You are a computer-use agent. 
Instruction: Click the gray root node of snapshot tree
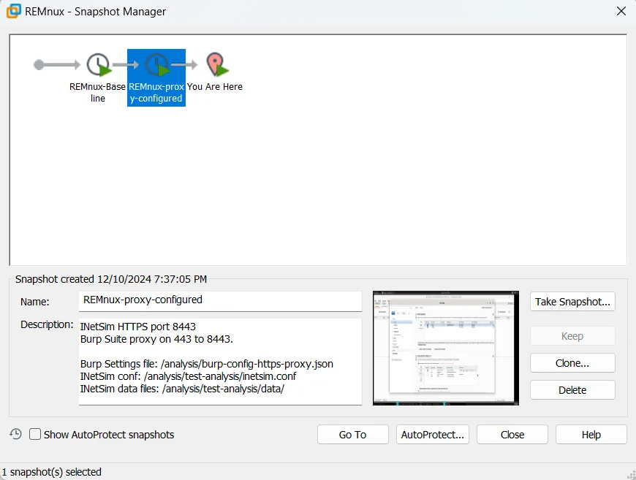(x=39, y=65)
